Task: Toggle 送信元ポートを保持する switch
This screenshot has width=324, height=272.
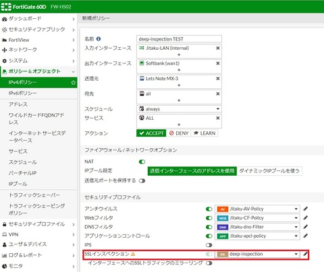Action: (142, 180)
